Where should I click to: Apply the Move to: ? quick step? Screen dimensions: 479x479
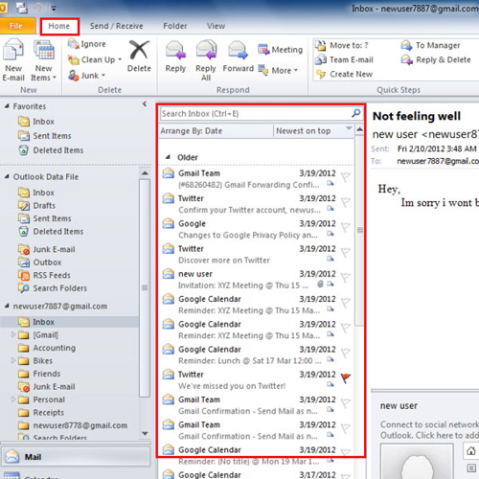point(342,45)
